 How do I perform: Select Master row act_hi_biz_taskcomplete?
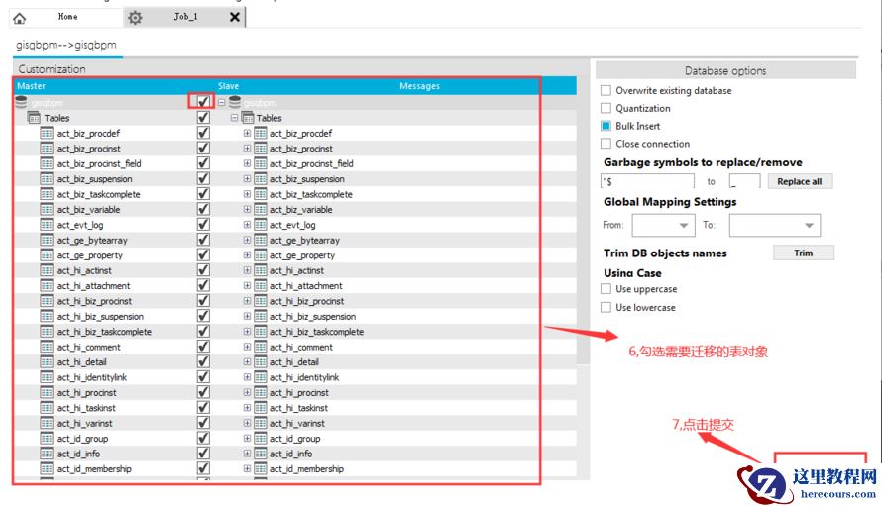click(x=104, y=332)
